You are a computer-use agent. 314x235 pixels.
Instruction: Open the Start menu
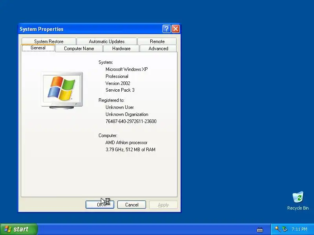[x=18, y=229]
